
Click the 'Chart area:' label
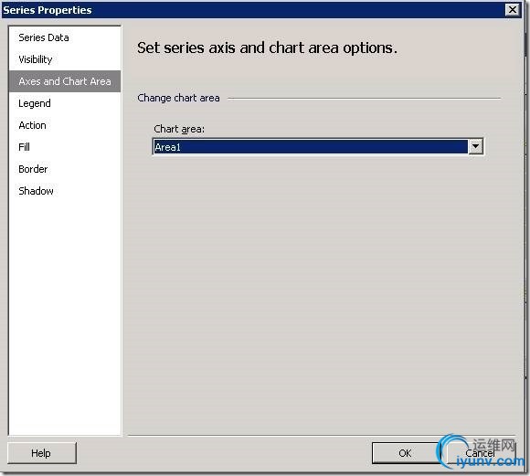(179, 129)
